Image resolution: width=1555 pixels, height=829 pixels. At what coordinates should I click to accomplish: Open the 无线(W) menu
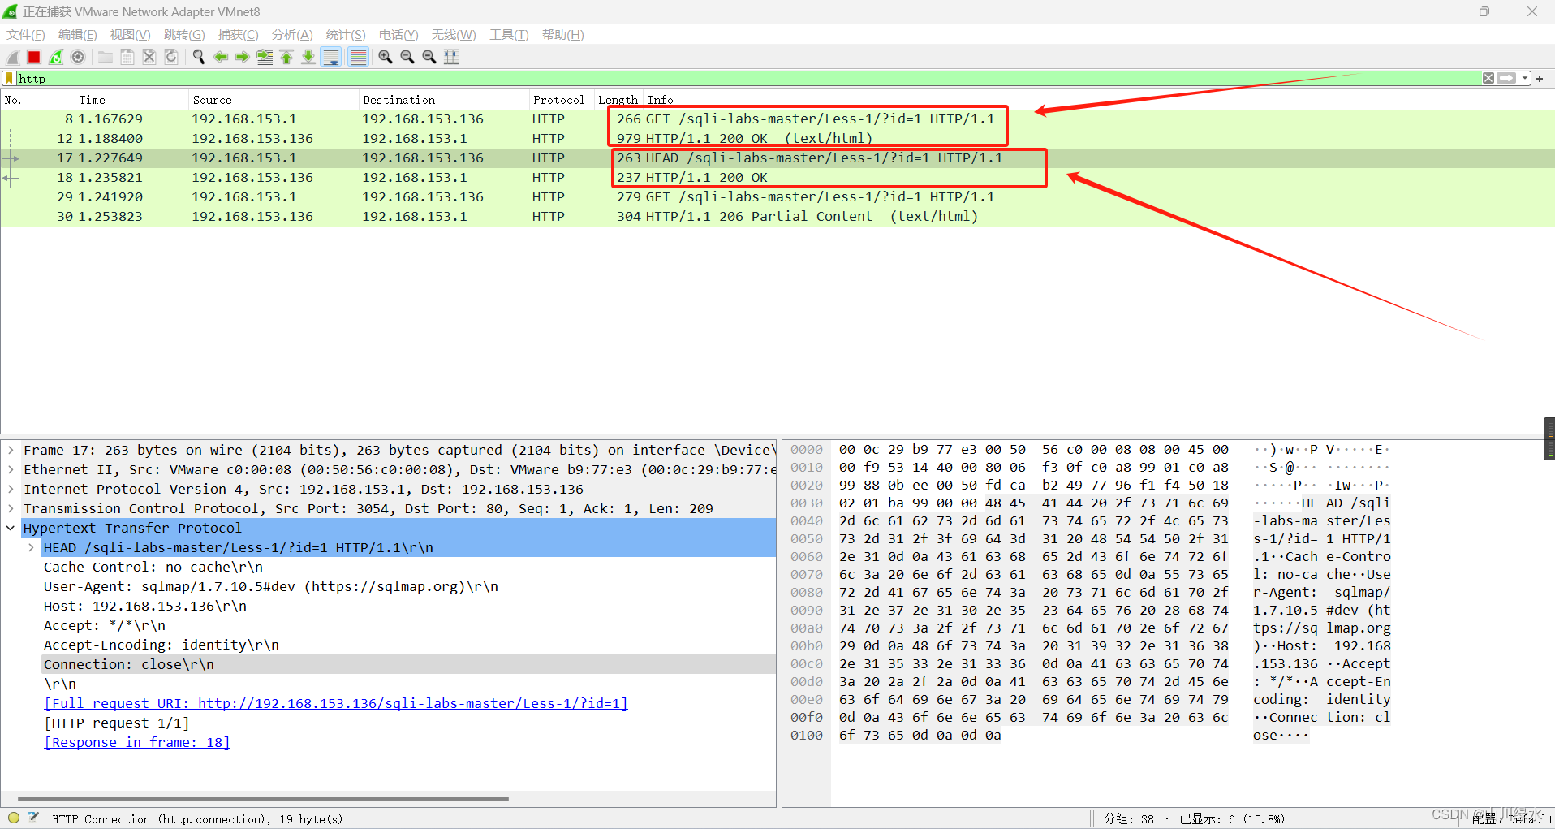tap(454, 35)
